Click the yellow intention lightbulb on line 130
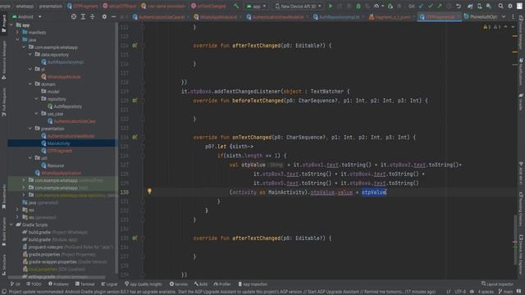Viewport: 525px width, 295px height. 149,191
